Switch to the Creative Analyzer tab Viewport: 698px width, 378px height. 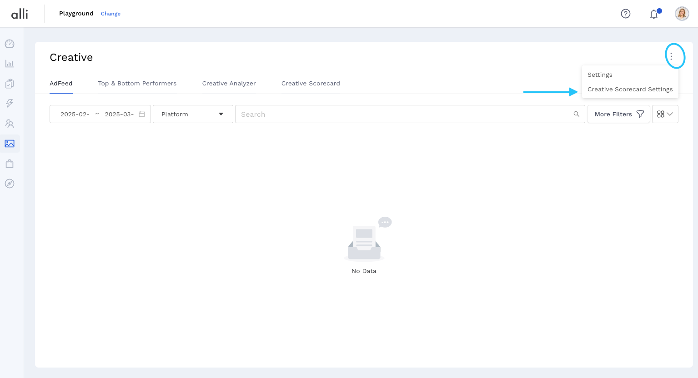point(229,83)
